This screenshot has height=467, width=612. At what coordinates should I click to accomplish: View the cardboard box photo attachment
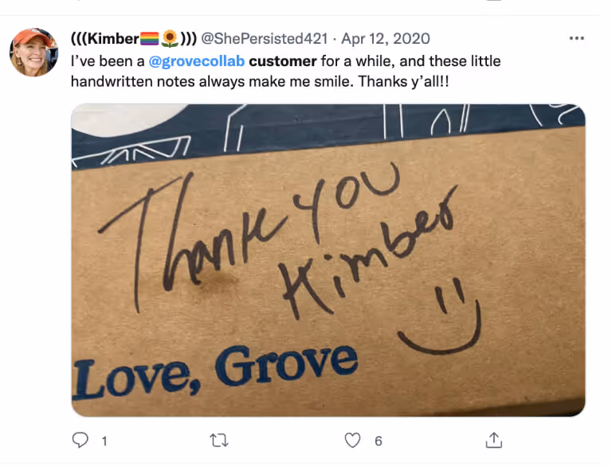click(328, 260)
